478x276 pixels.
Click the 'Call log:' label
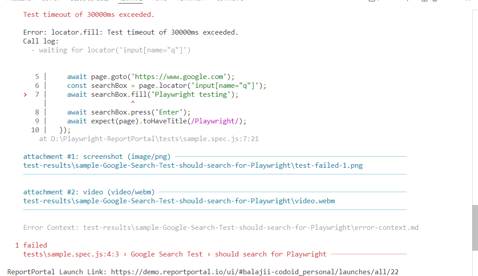tap(41, 41)
